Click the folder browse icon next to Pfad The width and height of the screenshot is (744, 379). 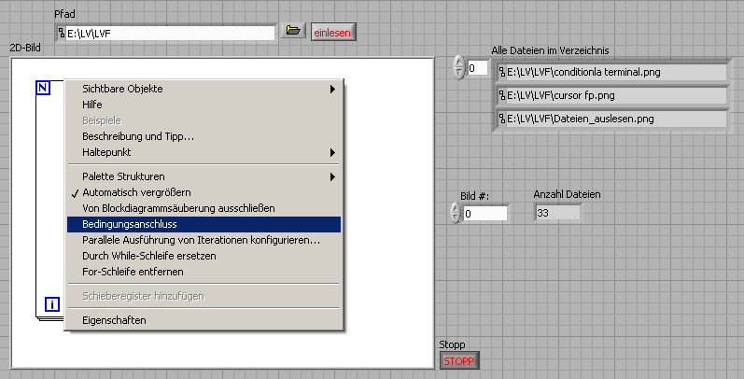[293, 31]
